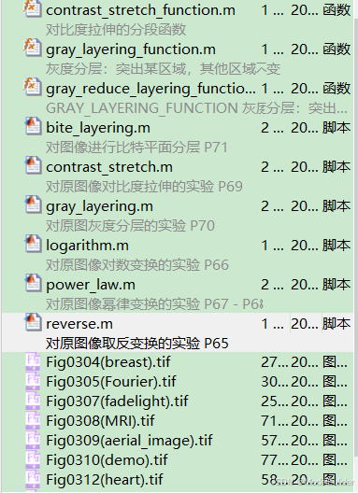Click the date cell '20...' of reverse.m
The height and width of the screenshot is (493, 358).
click(x=305, y=323)
